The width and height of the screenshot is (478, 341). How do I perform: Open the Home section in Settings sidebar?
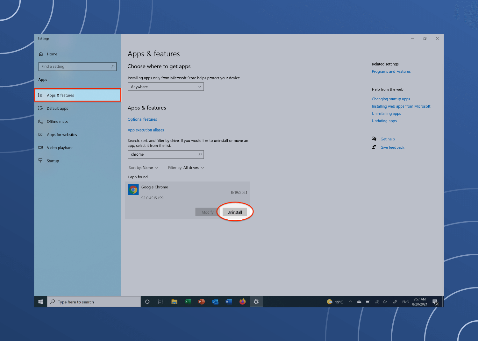click(52, 54)
